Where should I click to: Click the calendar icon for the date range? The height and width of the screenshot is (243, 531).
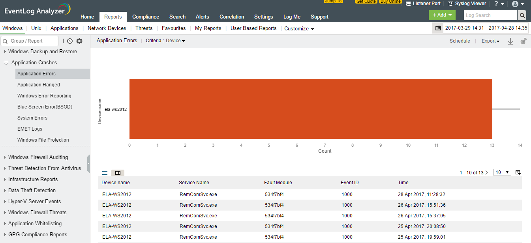(438, 28)
